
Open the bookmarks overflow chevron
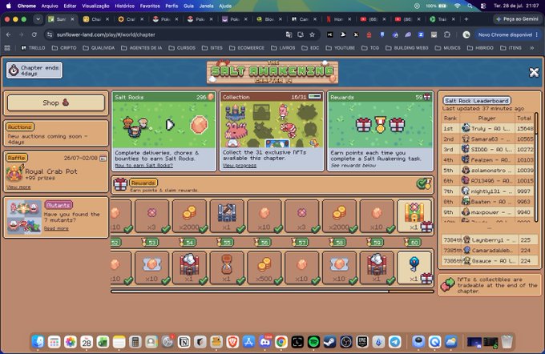pyautogui.click(x=532, y=48)
